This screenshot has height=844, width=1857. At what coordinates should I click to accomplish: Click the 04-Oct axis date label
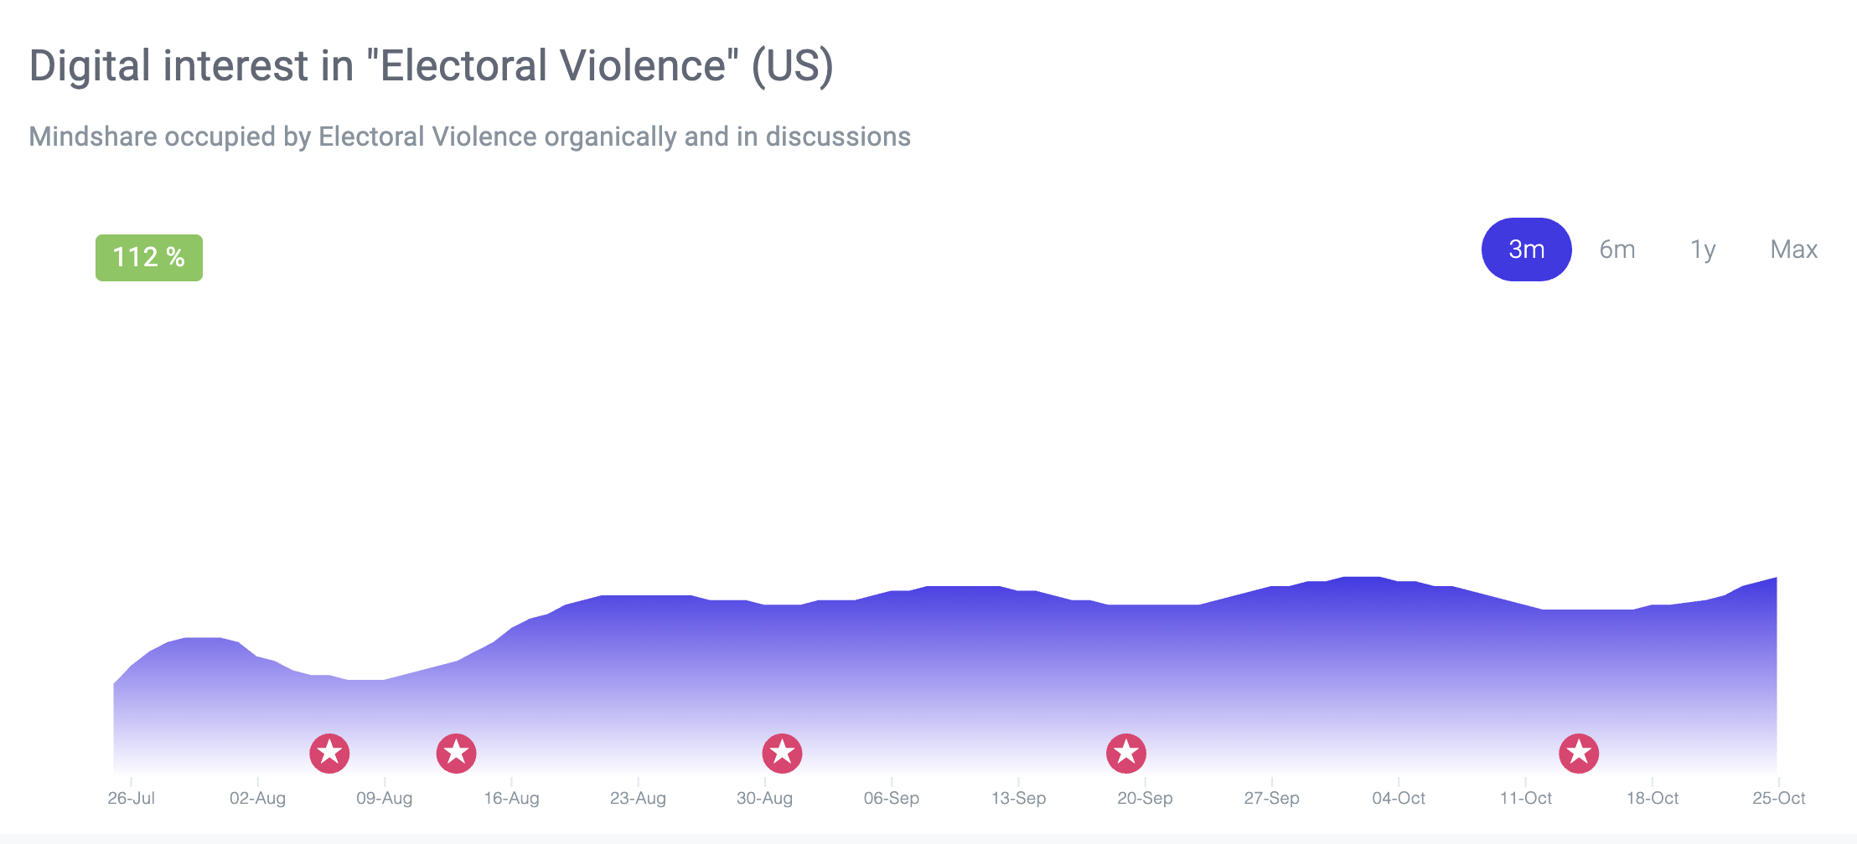1398,798
